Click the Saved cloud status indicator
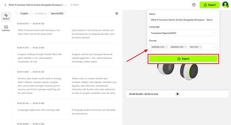 74,5
